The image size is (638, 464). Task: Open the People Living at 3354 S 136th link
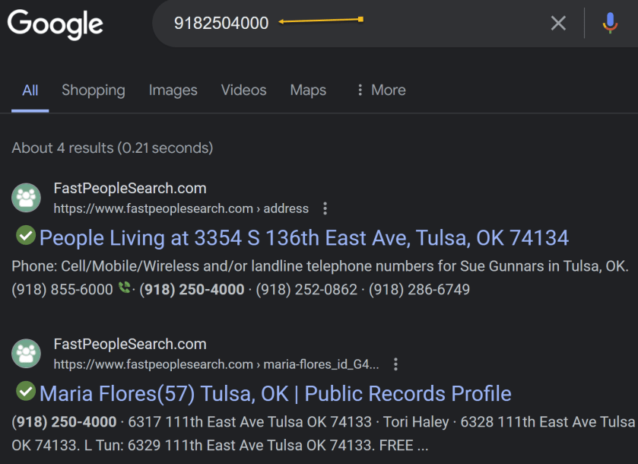[303, 238]
